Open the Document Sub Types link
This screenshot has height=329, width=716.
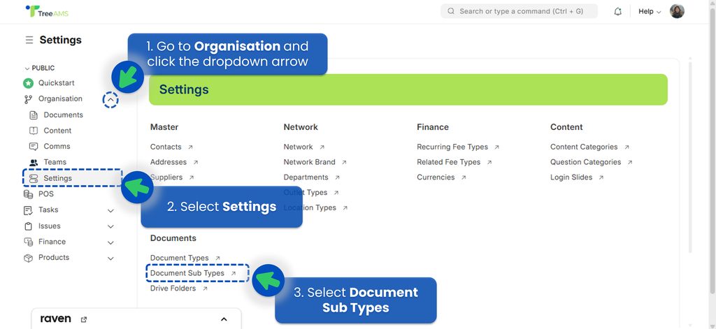click(x=187, y=273)
